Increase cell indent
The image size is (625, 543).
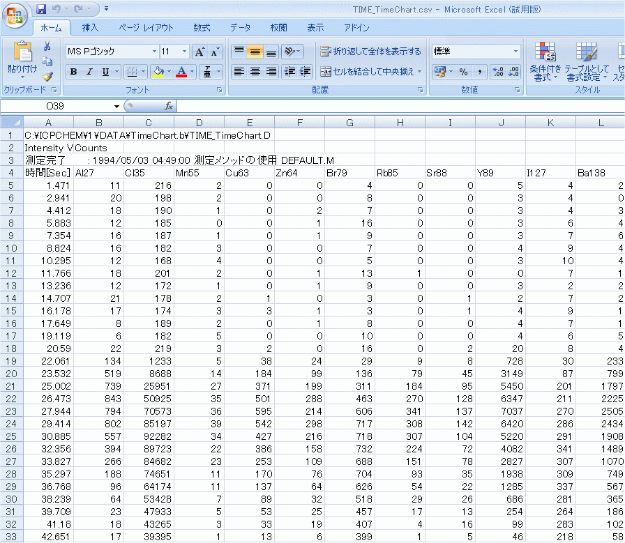[306, 71]
